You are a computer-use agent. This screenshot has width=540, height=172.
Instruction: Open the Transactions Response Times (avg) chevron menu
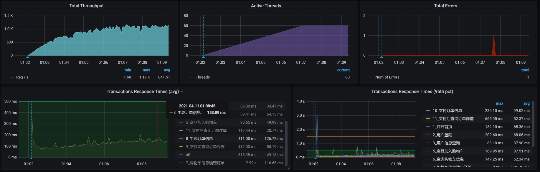coord(182,92)
